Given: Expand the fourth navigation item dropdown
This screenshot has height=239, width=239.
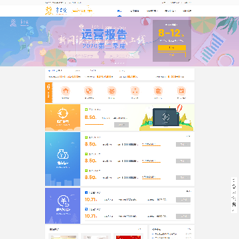Looking at the screenshot, I should tap(170, 11).
